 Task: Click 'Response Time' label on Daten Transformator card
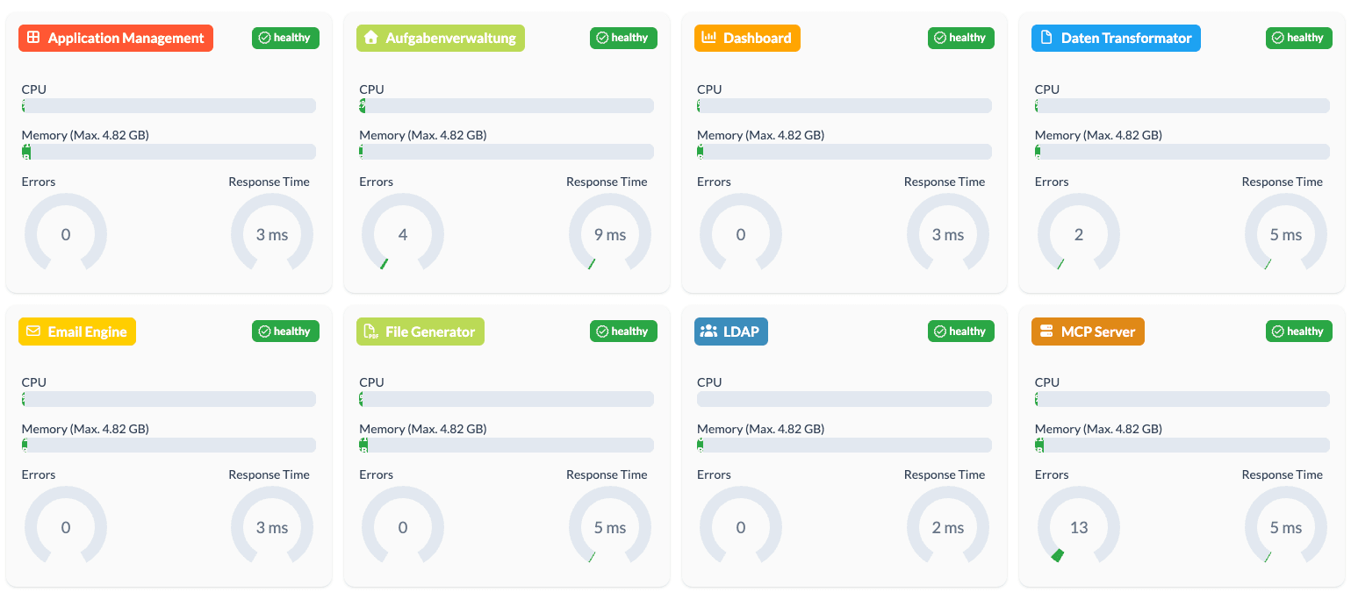tap(1282, 182)
